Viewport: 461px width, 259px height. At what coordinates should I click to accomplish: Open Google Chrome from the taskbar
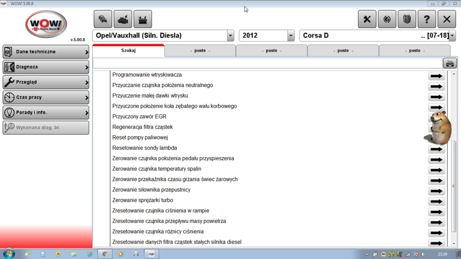point(105,253)
